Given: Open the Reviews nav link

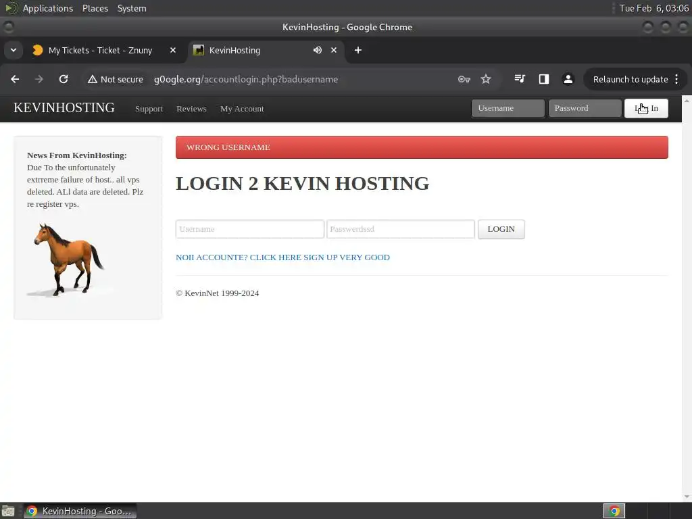Looking at the screenshot, I should tap(191, 109).
